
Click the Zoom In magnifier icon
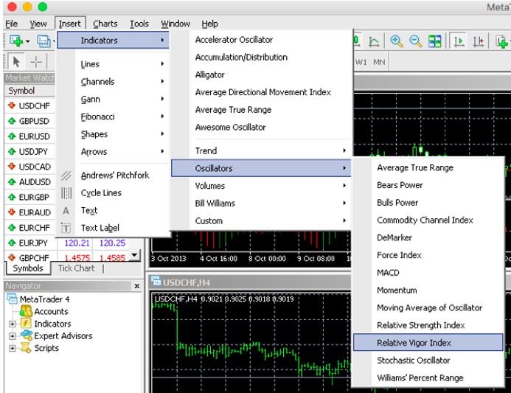(x=396, y=41)
